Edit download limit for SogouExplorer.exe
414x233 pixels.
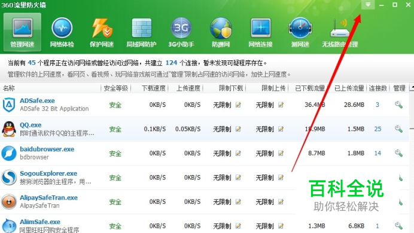coord(239,177)
